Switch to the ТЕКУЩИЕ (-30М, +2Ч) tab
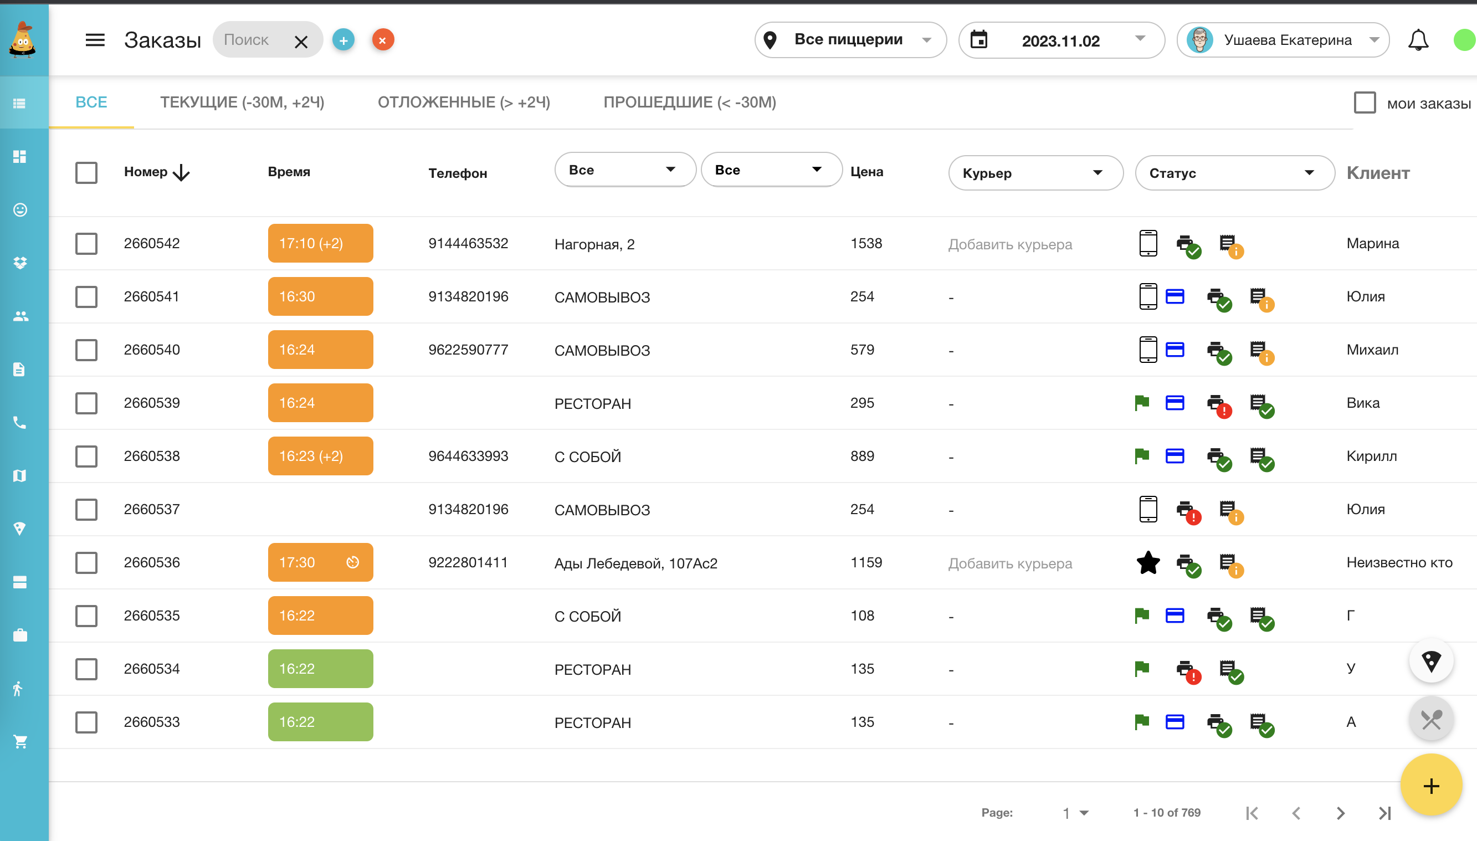 (x=242, y=102)
